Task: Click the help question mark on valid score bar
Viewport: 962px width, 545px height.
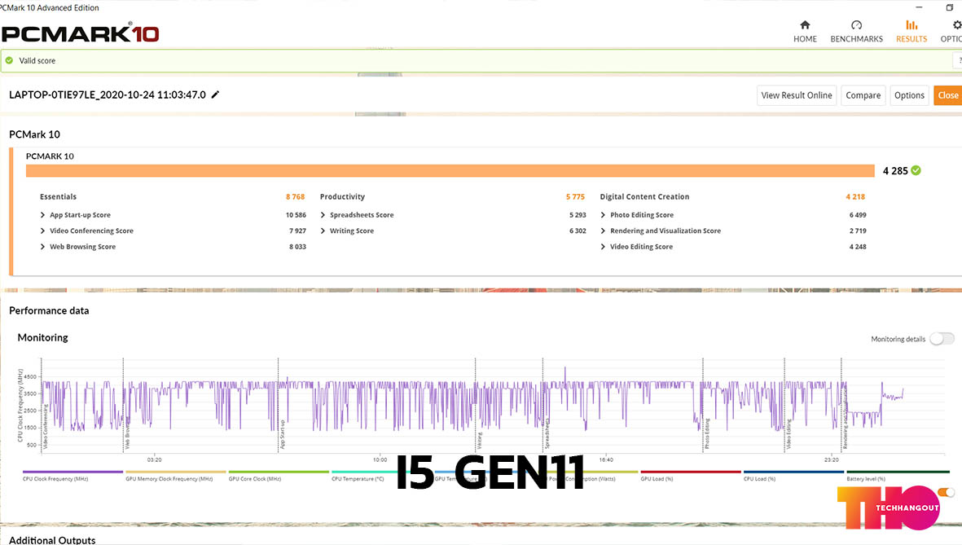Action: 958,60
